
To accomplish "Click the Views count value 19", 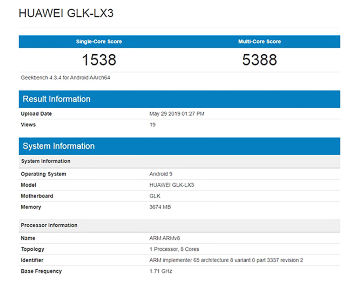I will coord(153,125).
